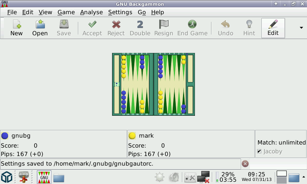Open the Go menu
Viewport: 307px width, 184px height.
(142, 12)
